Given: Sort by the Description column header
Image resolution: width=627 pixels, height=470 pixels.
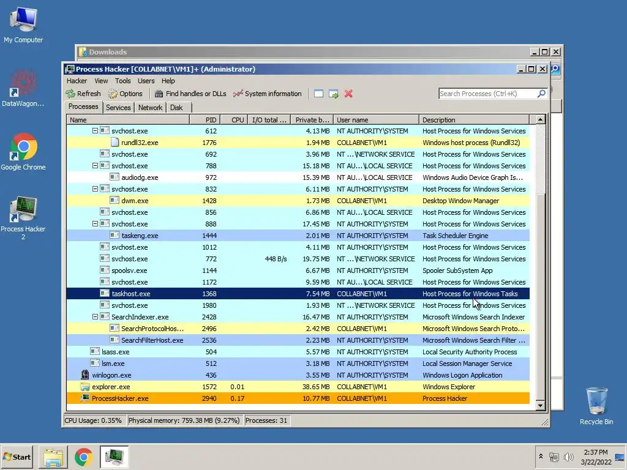Looking at the screenshot, I should point(475,120).
